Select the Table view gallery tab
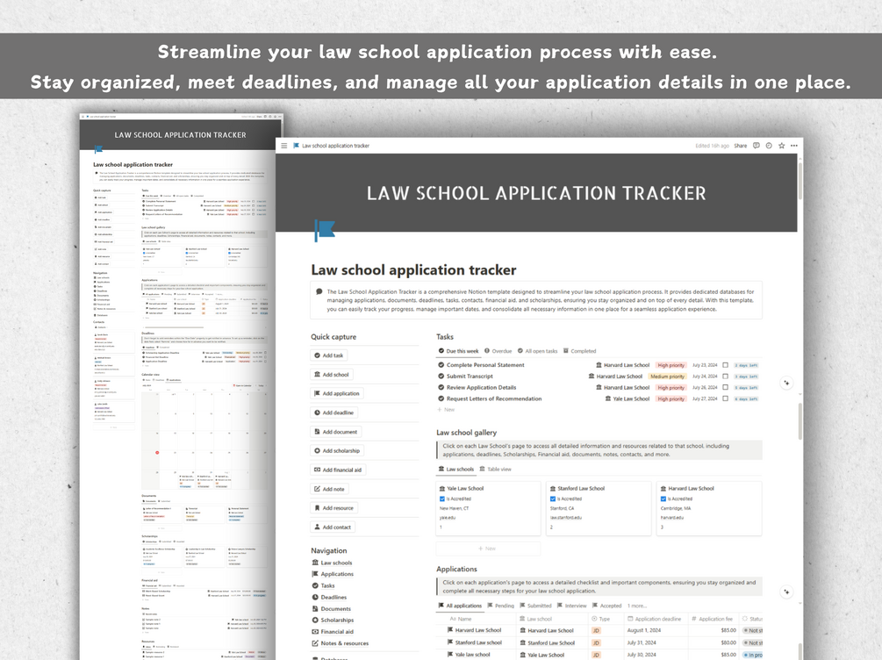 495,470
